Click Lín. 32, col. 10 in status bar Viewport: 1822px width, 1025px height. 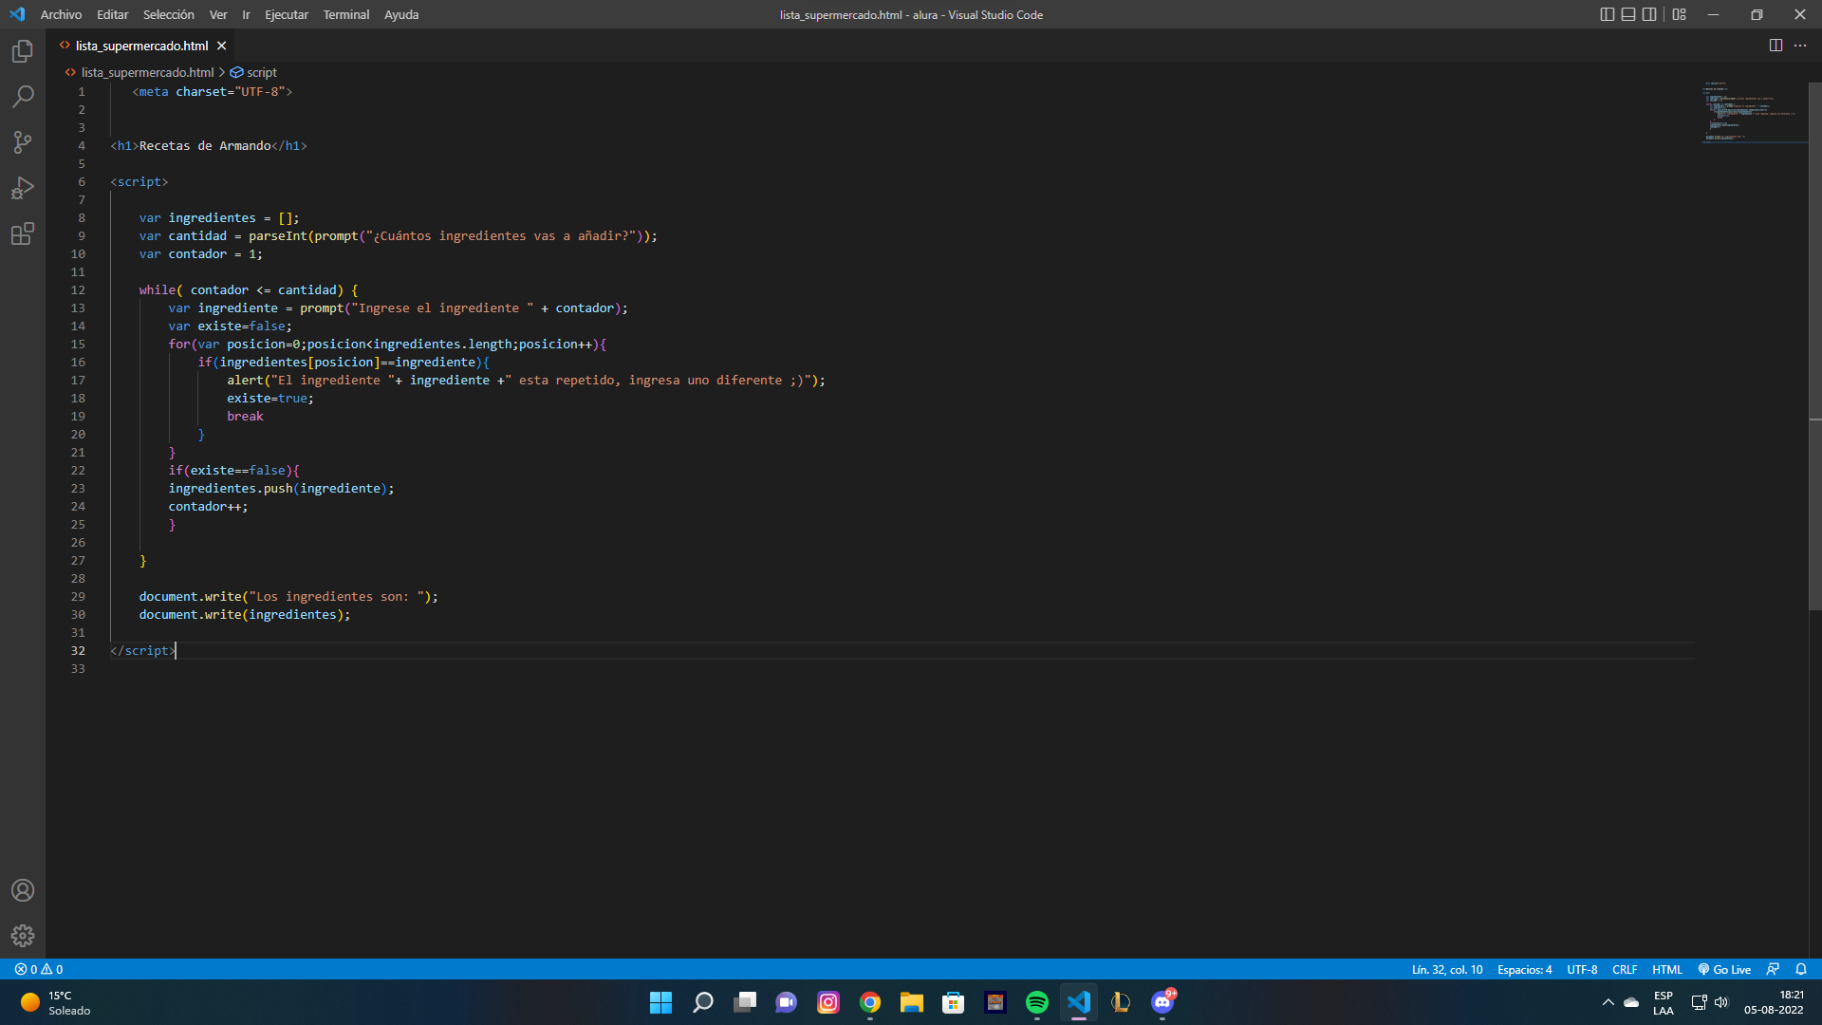coord(1446,969)
